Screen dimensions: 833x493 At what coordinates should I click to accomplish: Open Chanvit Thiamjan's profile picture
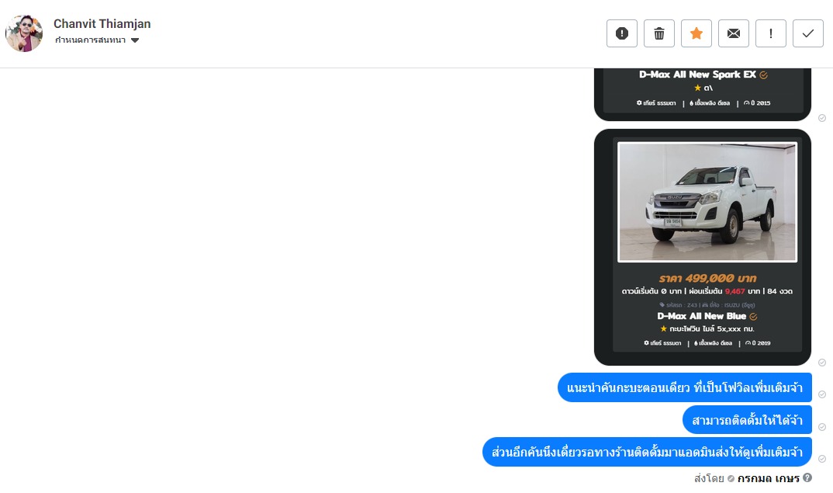click(x=24, y=33)
